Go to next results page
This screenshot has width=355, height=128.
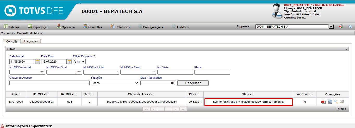tap(176, 109)
